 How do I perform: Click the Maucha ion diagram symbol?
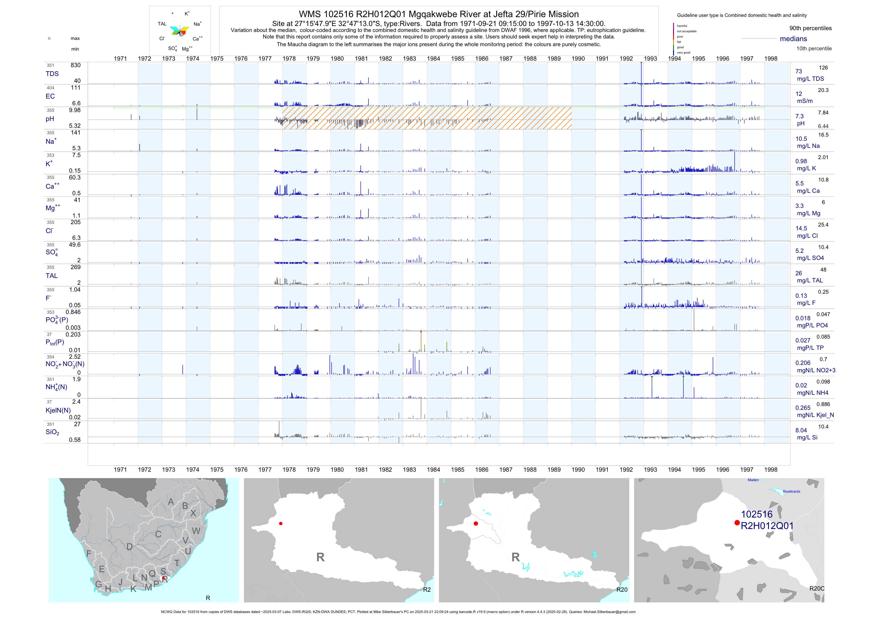179,31
